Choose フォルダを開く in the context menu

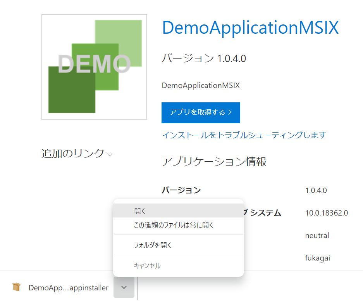point(178,245)
